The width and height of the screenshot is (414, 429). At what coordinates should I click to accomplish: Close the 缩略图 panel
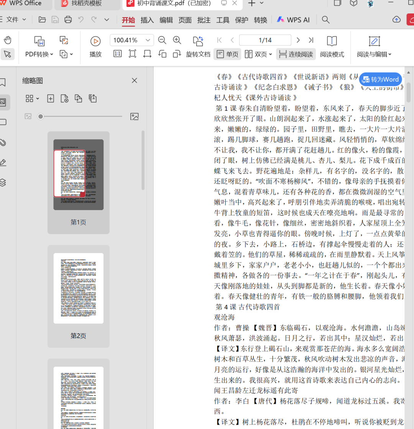(134, 81)
